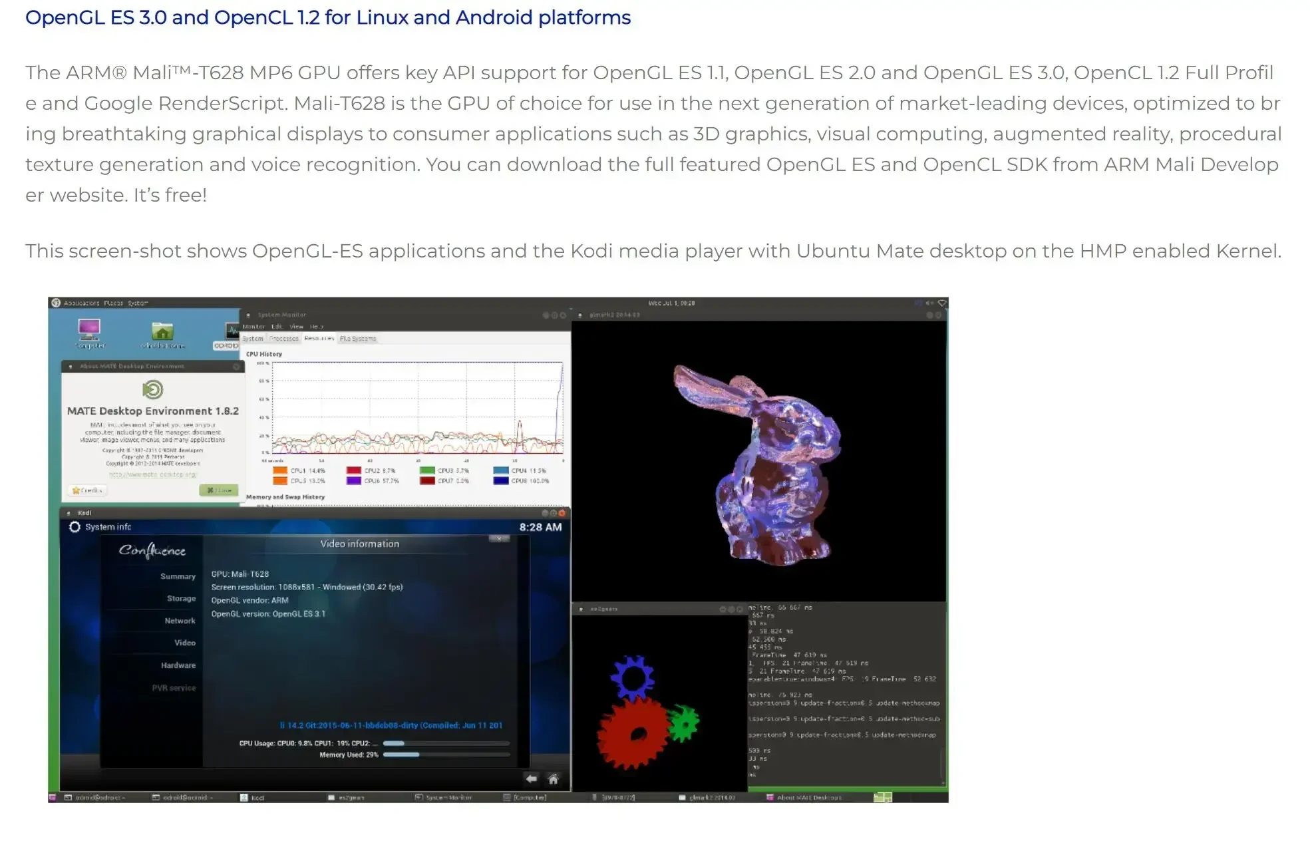Open the Places menu in top panel
The height and width of the screenshot is (843, 1310).
click(x=113, y=303)
